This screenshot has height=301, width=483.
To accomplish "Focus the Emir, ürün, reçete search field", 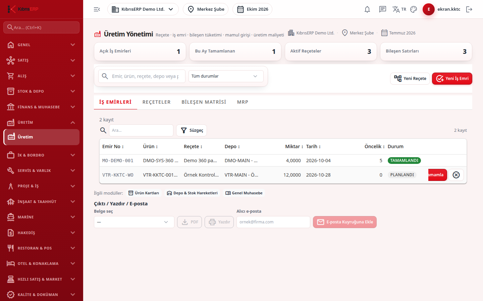I will [142, 76].
